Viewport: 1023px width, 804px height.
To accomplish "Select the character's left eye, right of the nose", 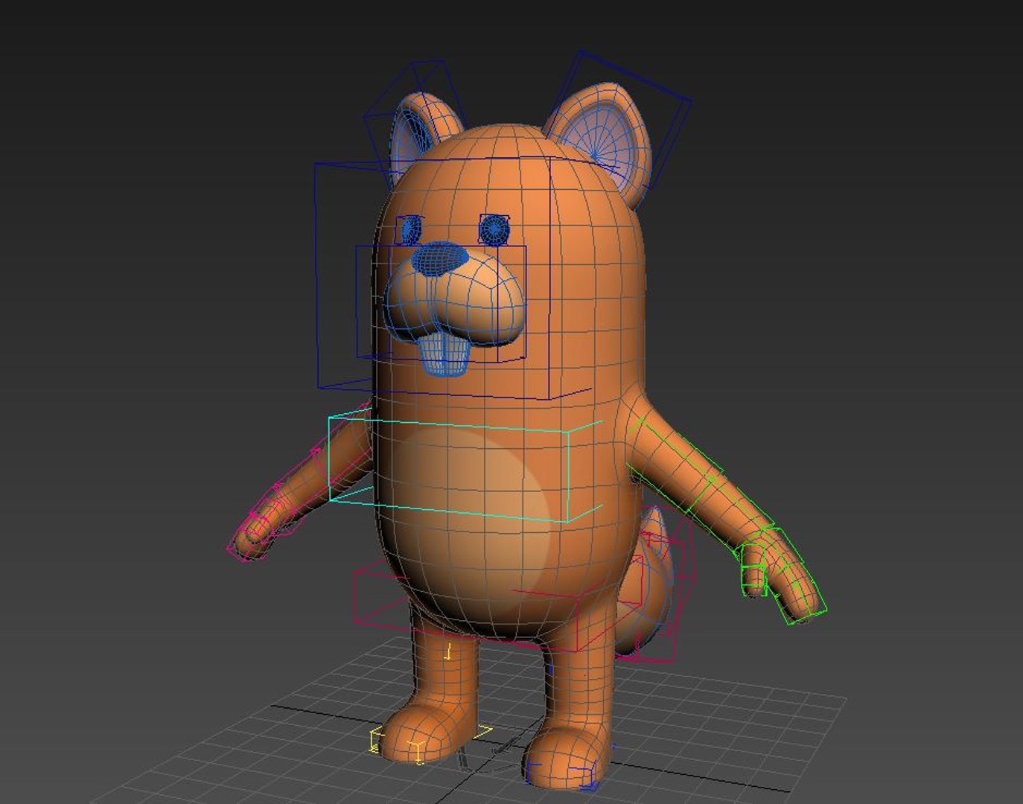I will (494, 229).
